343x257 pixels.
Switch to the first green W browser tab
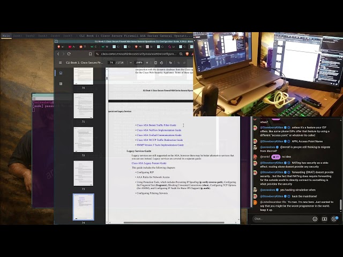pos(94,47)
